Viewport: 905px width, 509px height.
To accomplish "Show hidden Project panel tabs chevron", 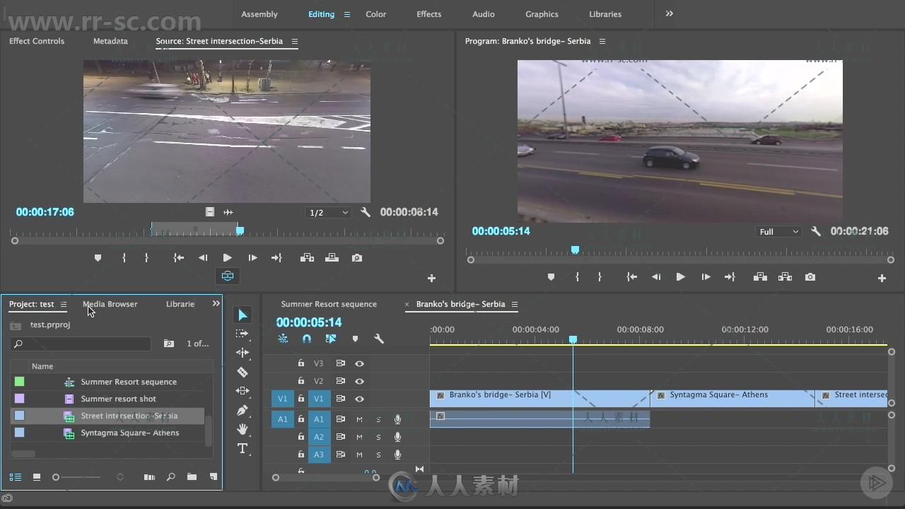I will 216,303.
